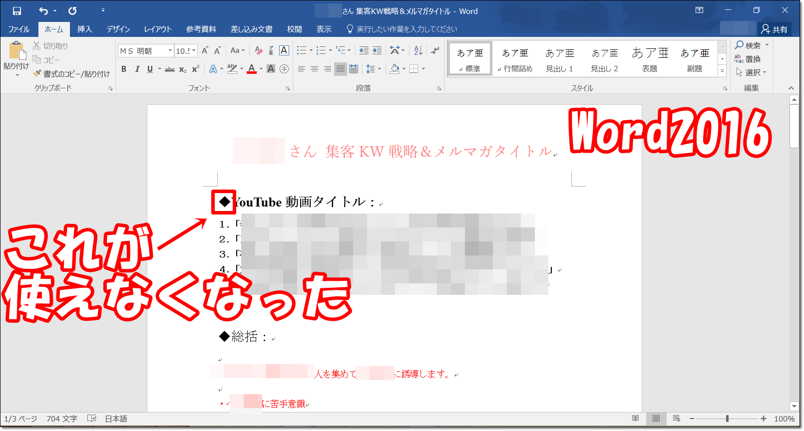
Task: Toggle italic formatting
Action: pyautogui.click(x=137, y=69)
